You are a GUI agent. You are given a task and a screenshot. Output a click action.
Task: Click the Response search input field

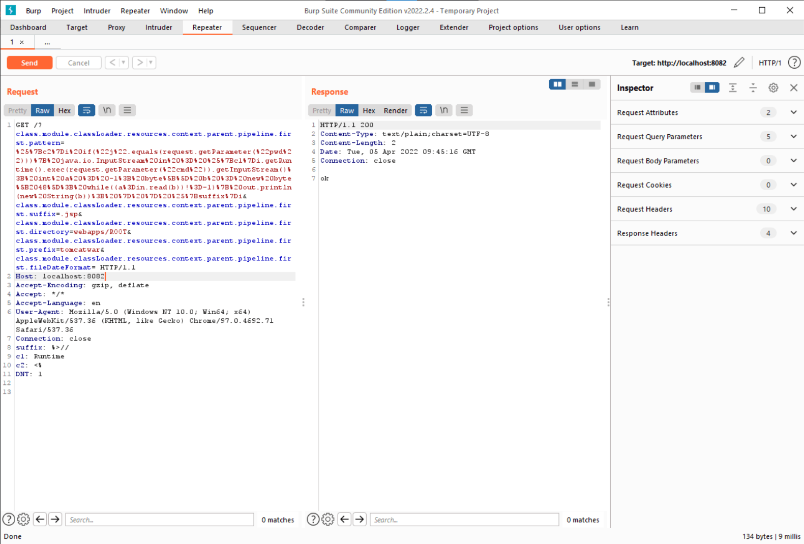tap(464, 519)
